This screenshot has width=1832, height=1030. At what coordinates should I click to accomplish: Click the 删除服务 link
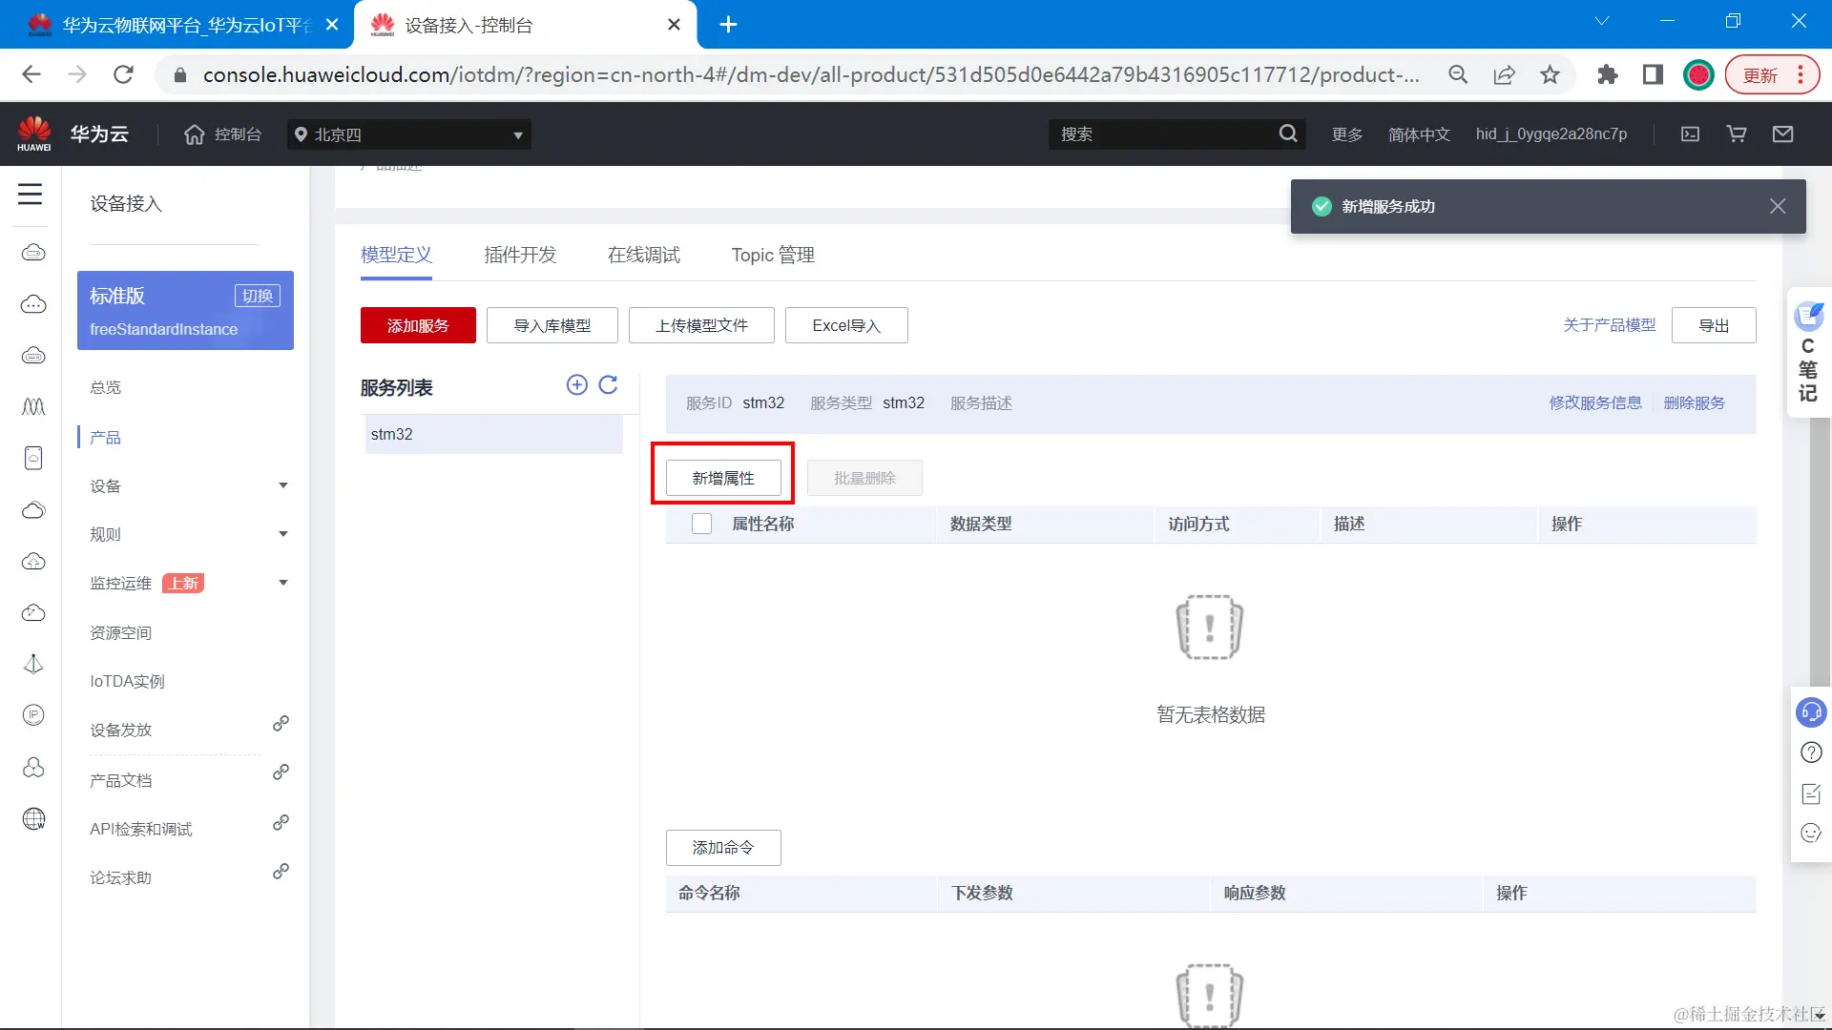(1695, 402)
